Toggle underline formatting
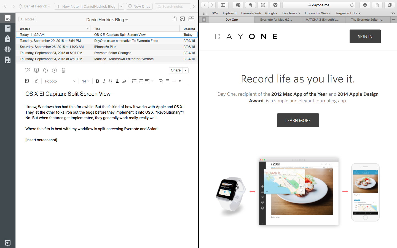 [x=111, y=81]
